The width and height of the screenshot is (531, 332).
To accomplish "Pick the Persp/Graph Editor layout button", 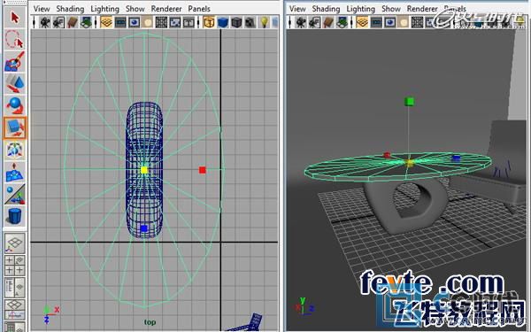I will (15, 309).
